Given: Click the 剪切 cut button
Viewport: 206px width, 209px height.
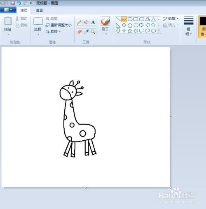Looking at the screenshot, I should click(x=21, y=19).
